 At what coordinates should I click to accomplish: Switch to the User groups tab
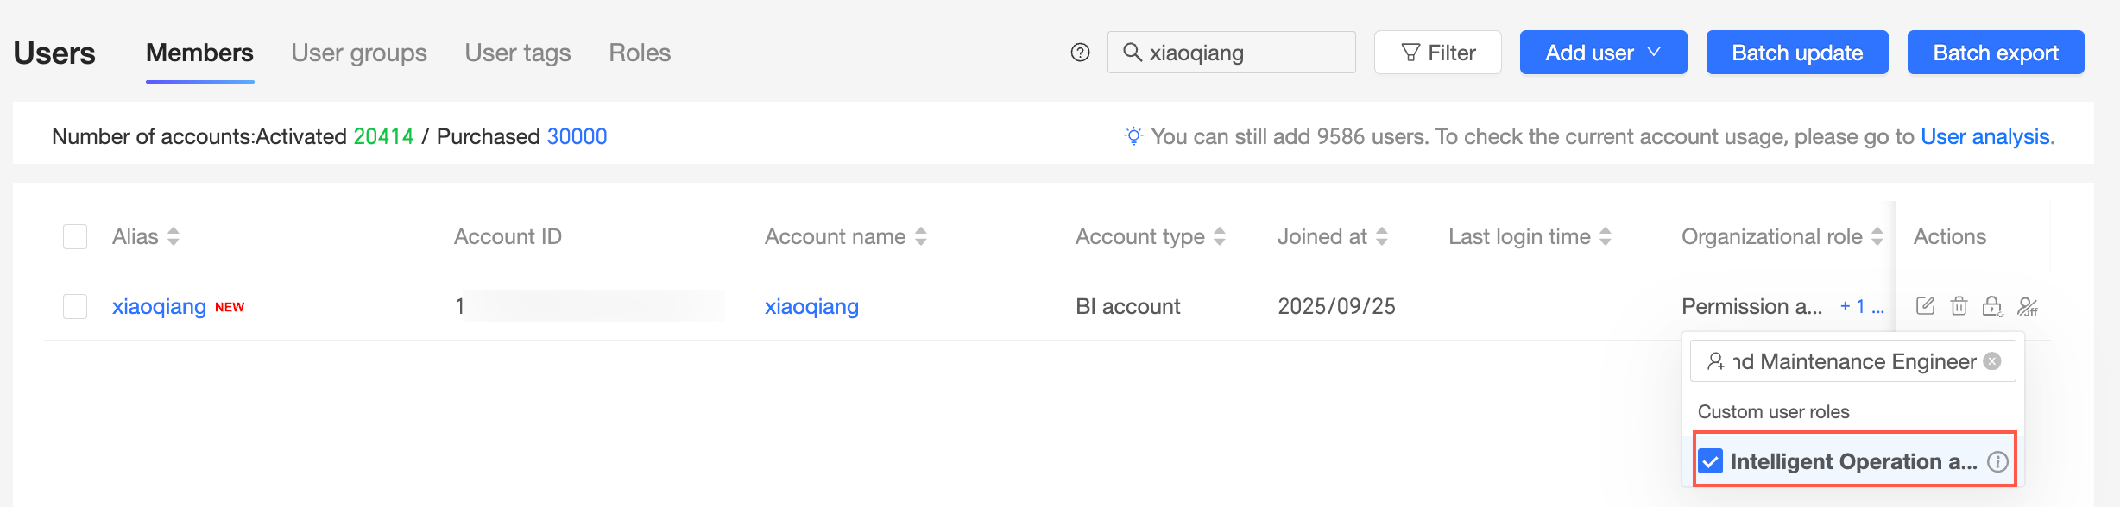tap(359, 53)
